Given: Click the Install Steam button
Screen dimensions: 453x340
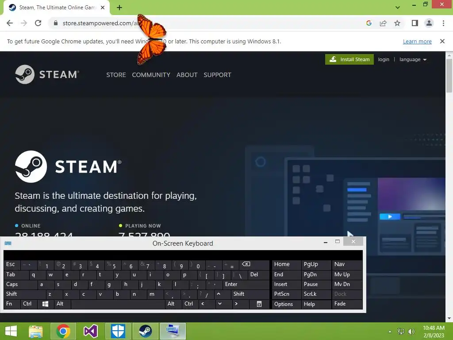Looking at the screenshot, I should coord(349,59).
